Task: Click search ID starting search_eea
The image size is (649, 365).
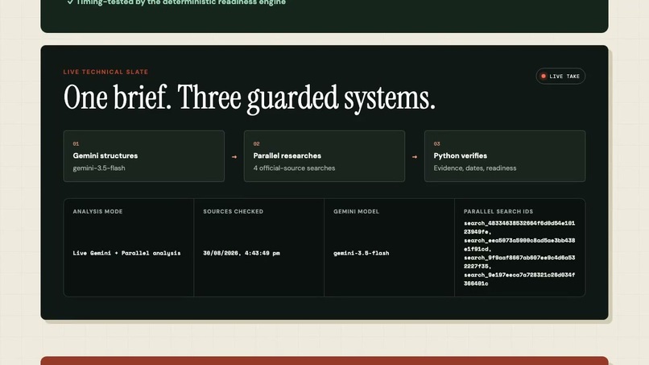Action: tap(519, 245)
